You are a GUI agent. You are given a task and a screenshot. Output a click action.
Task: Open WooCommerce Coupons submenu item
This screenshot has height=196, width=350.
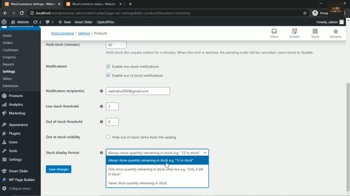9,57
